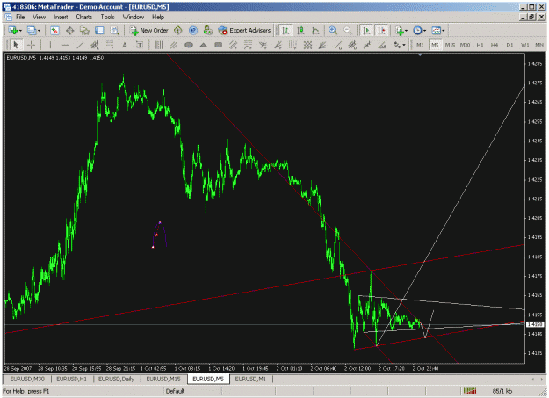Expand the Profiles dropdown arrow
Image resolution: width=549 pixels, height=398 pixels.
point(39,31)
